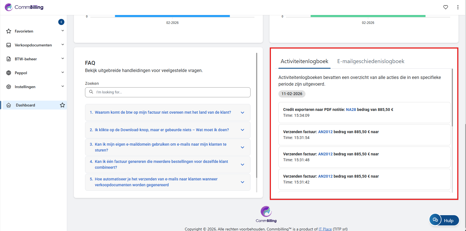
Task: Click the Instellingen gear icon
Action: [x=9, y=87]
